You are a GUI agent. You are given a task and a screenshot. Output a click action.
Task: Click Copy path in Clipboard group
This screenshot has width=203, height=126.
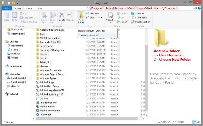click(27, 18)
